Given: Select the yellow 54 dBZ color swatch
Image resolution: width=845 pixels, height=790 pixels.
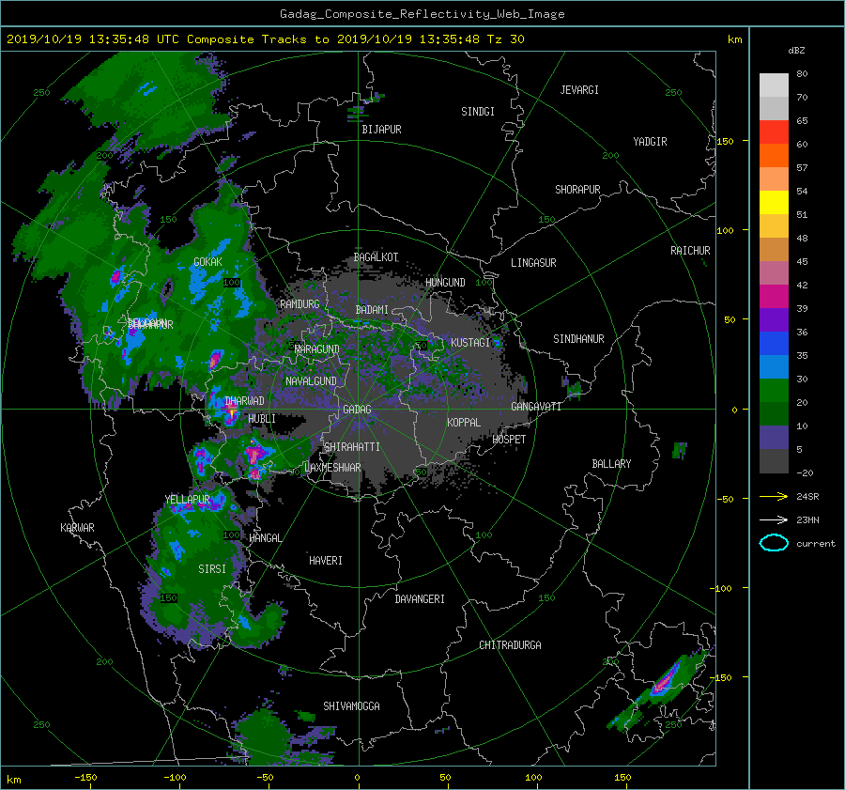Looking at the screenshot, I should 774,202.
